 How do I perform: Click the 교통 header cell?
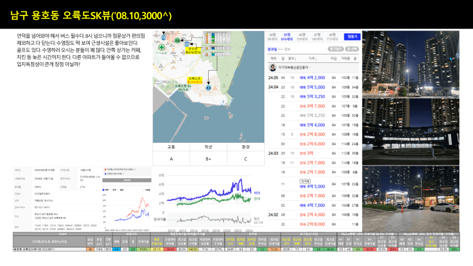pyautogui.click(x=171, y=147)
